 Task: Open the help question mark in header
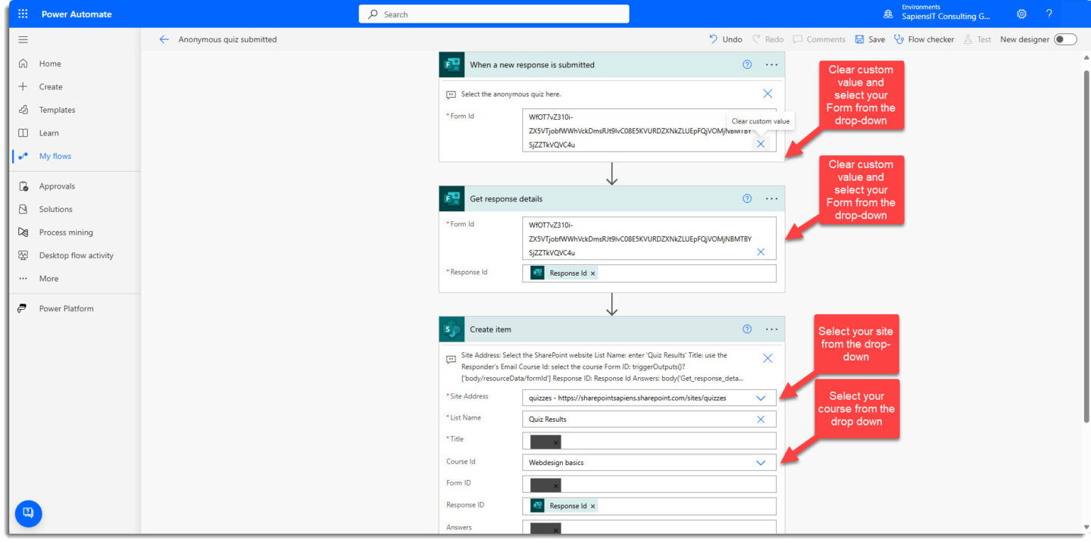[1049, 14]
